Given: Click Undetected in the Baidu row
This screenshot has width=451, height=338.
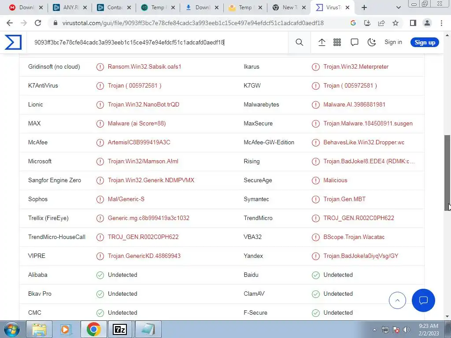Looking at the screenshot, I should (338, 275).
